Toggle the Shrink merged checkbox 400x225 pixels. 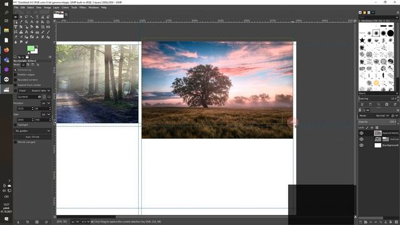point(15,142)
